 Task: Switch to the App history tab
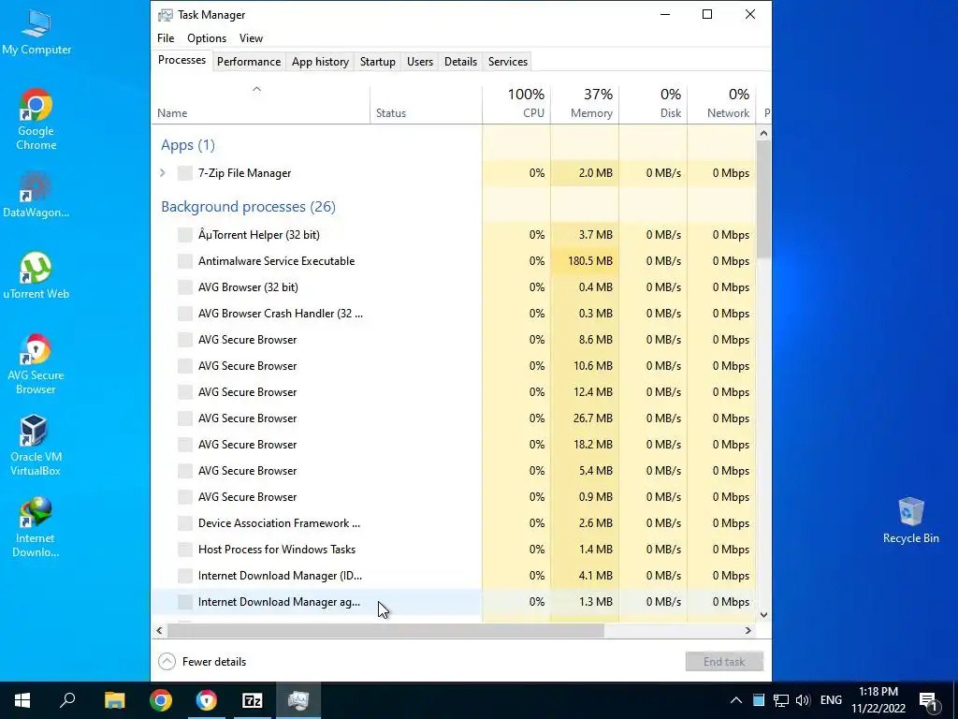pyautogui.click(x=320, y=62)
